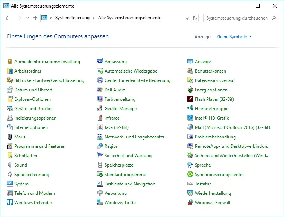Open the Geräte und Drucker icon
This screenshot has height=217, width=284.
[x=10, y=109]
